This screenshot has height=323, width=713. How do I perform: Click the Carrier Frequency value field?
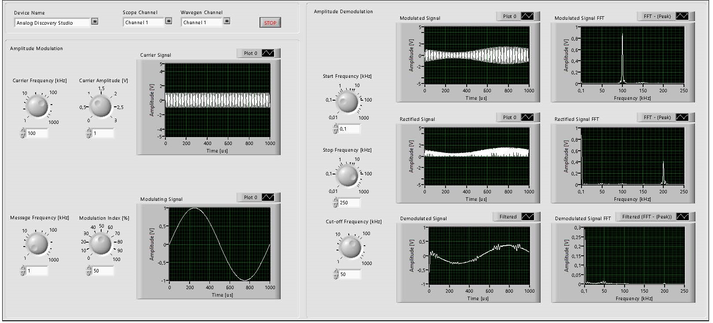pyautogui.click(x=37, y=133)
